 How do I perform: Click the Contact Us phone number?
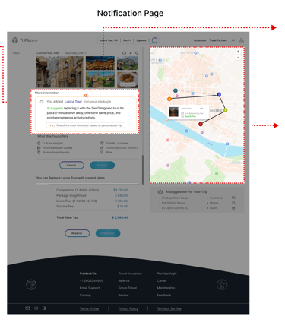tap(91, 280)
